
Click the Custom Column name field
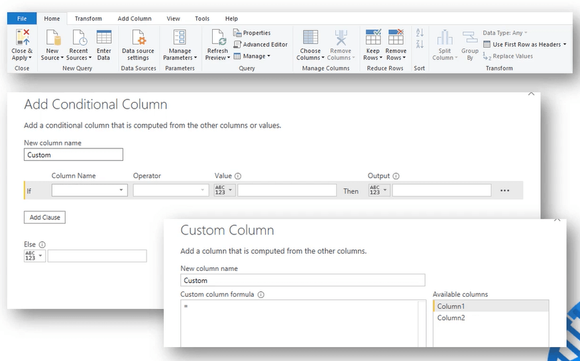pos(302,280)
